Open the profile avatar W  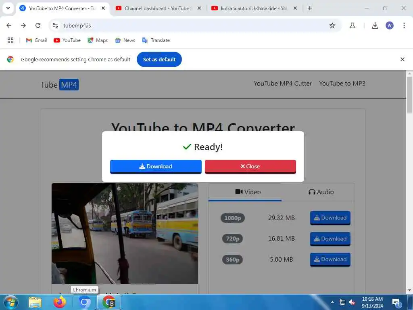[x=390, y=25]
